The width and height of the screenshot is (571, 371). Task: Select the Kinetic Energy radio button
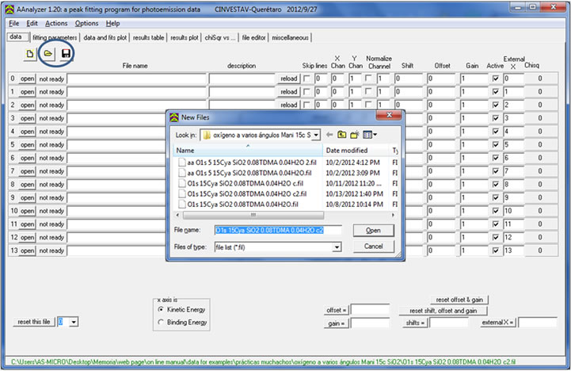point(161,309)
